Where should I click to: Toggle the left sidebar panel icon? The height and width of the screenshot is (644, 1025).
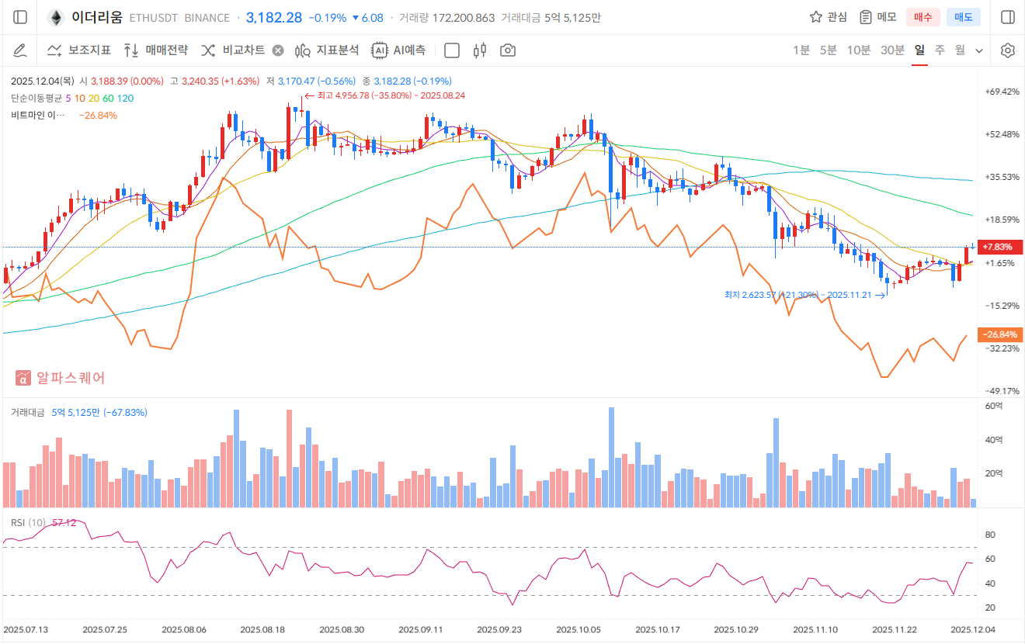pyautogui.click(x=21, y=17)
